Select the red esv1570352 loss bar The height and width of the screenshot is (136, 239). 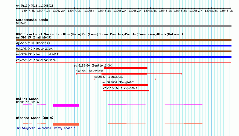126,91
